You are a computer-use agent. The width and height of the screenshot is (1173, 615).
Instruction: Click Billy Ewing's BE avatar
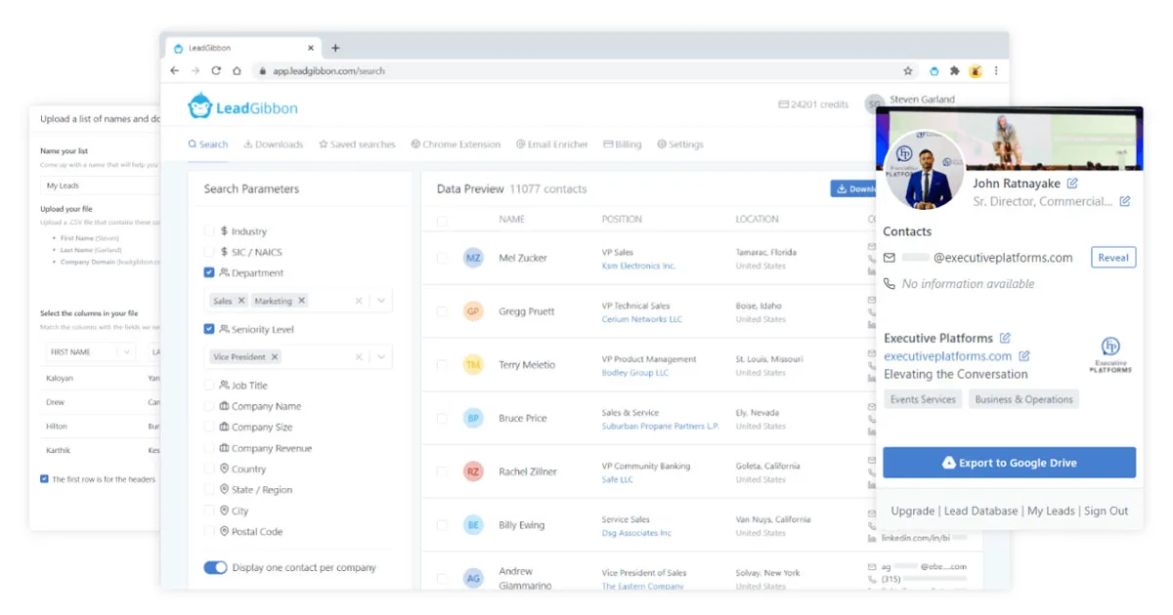(473, 525)
